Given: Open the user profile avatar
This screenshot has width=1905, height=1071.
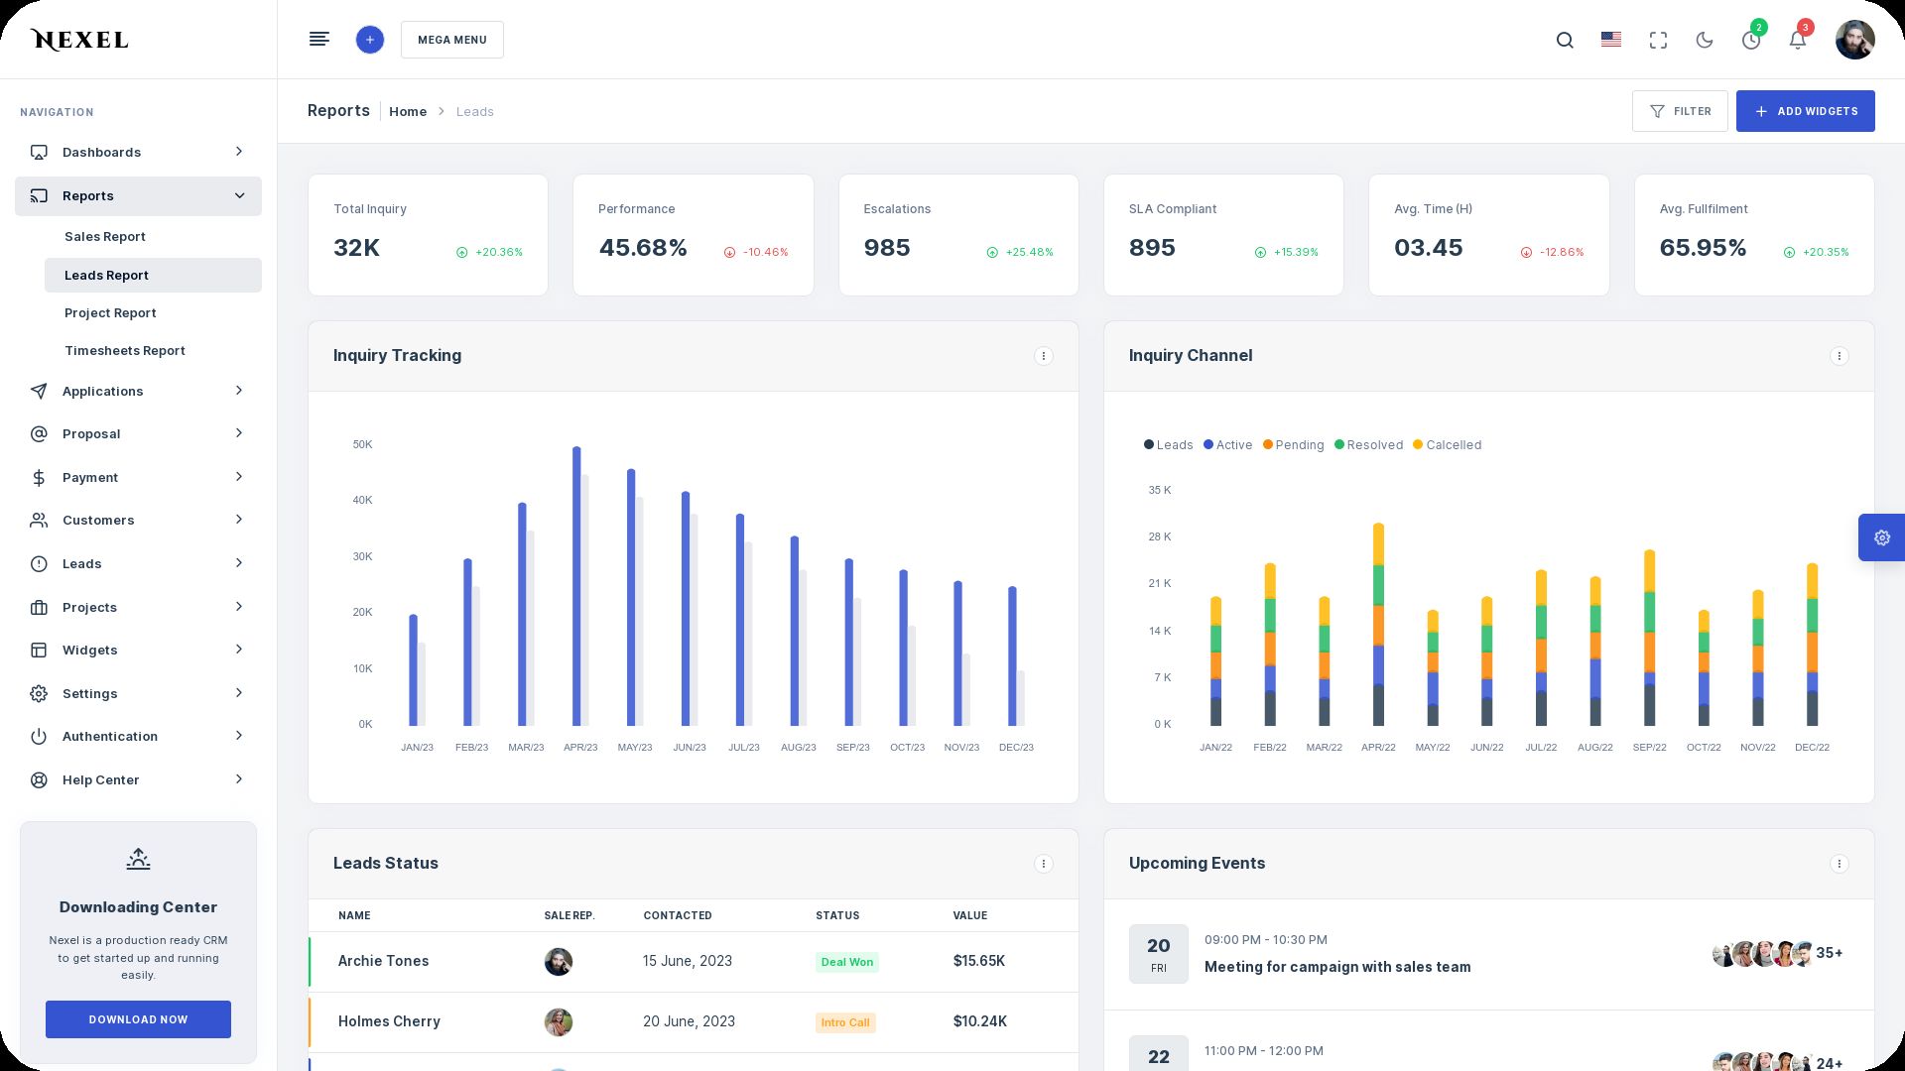Looking at the screenshot, I should coord(1853,41).
